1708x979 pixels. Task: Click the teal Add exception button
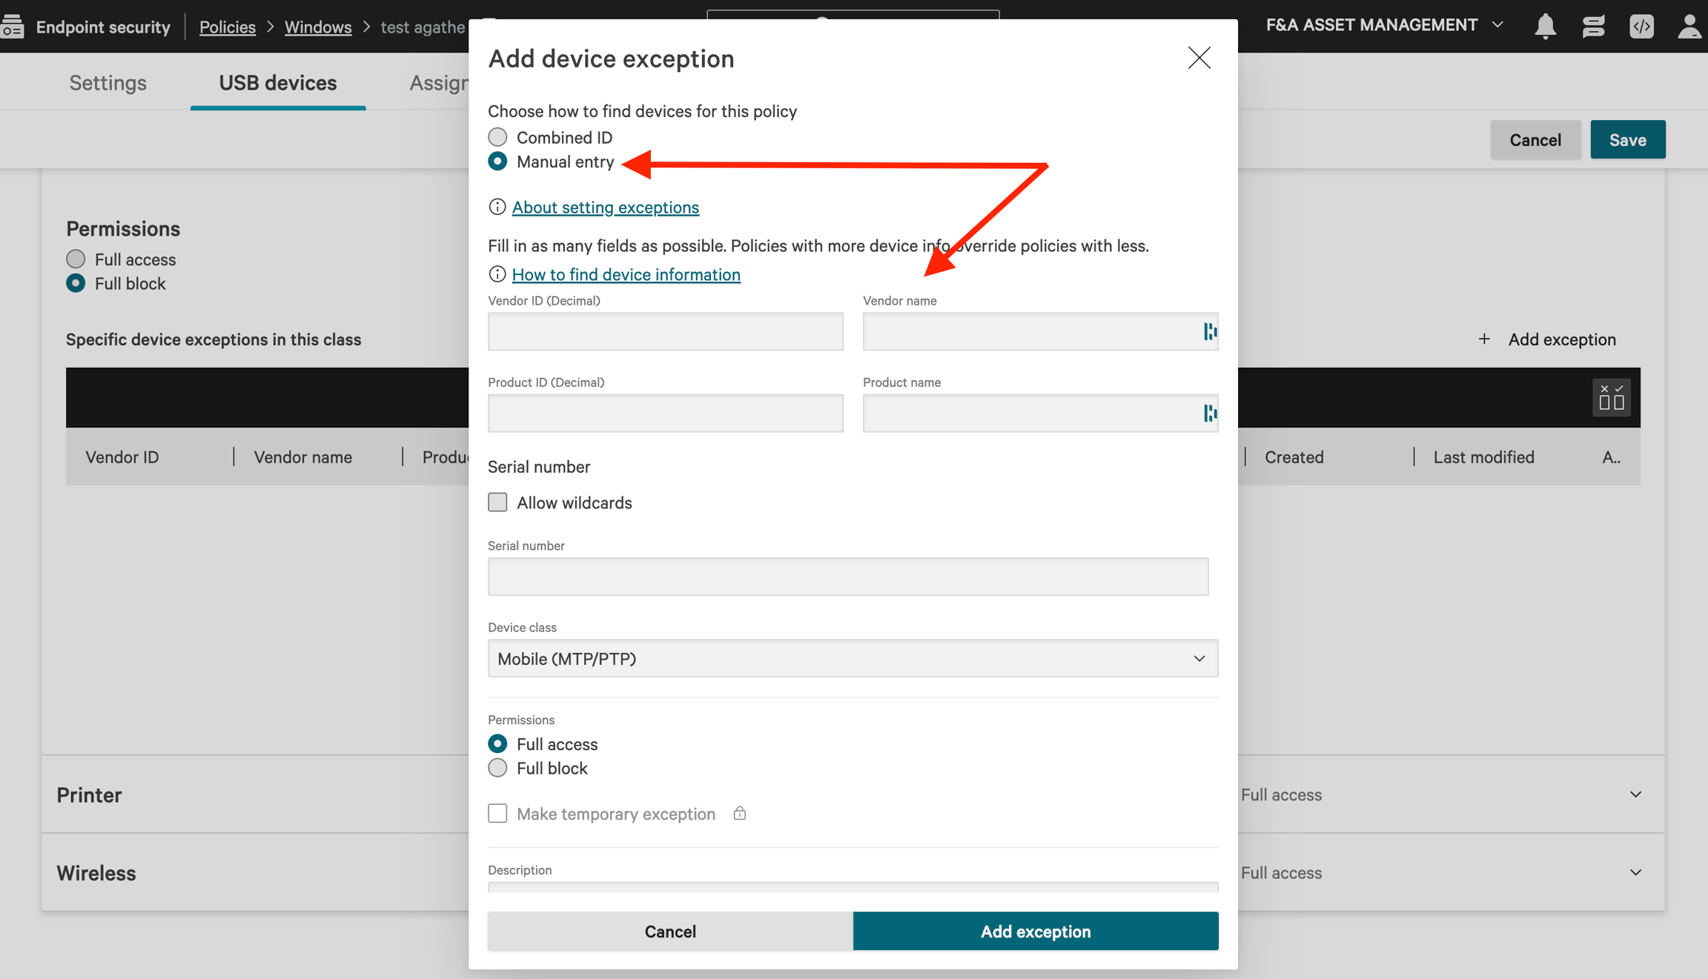[1035, 931]
